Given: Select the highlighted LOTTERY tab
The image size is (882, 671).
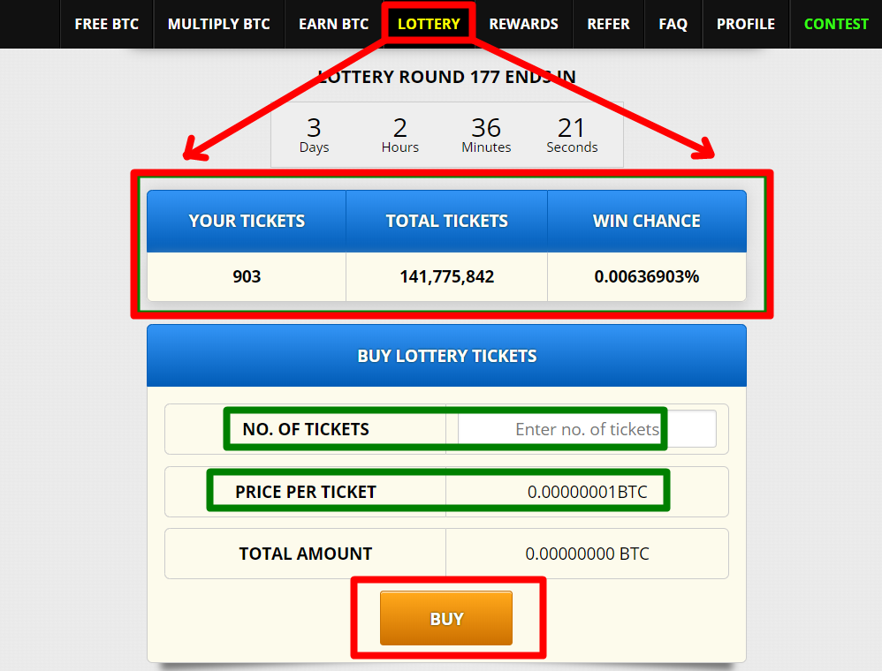Looking at the screenshot, I should (x=428, y=24).
